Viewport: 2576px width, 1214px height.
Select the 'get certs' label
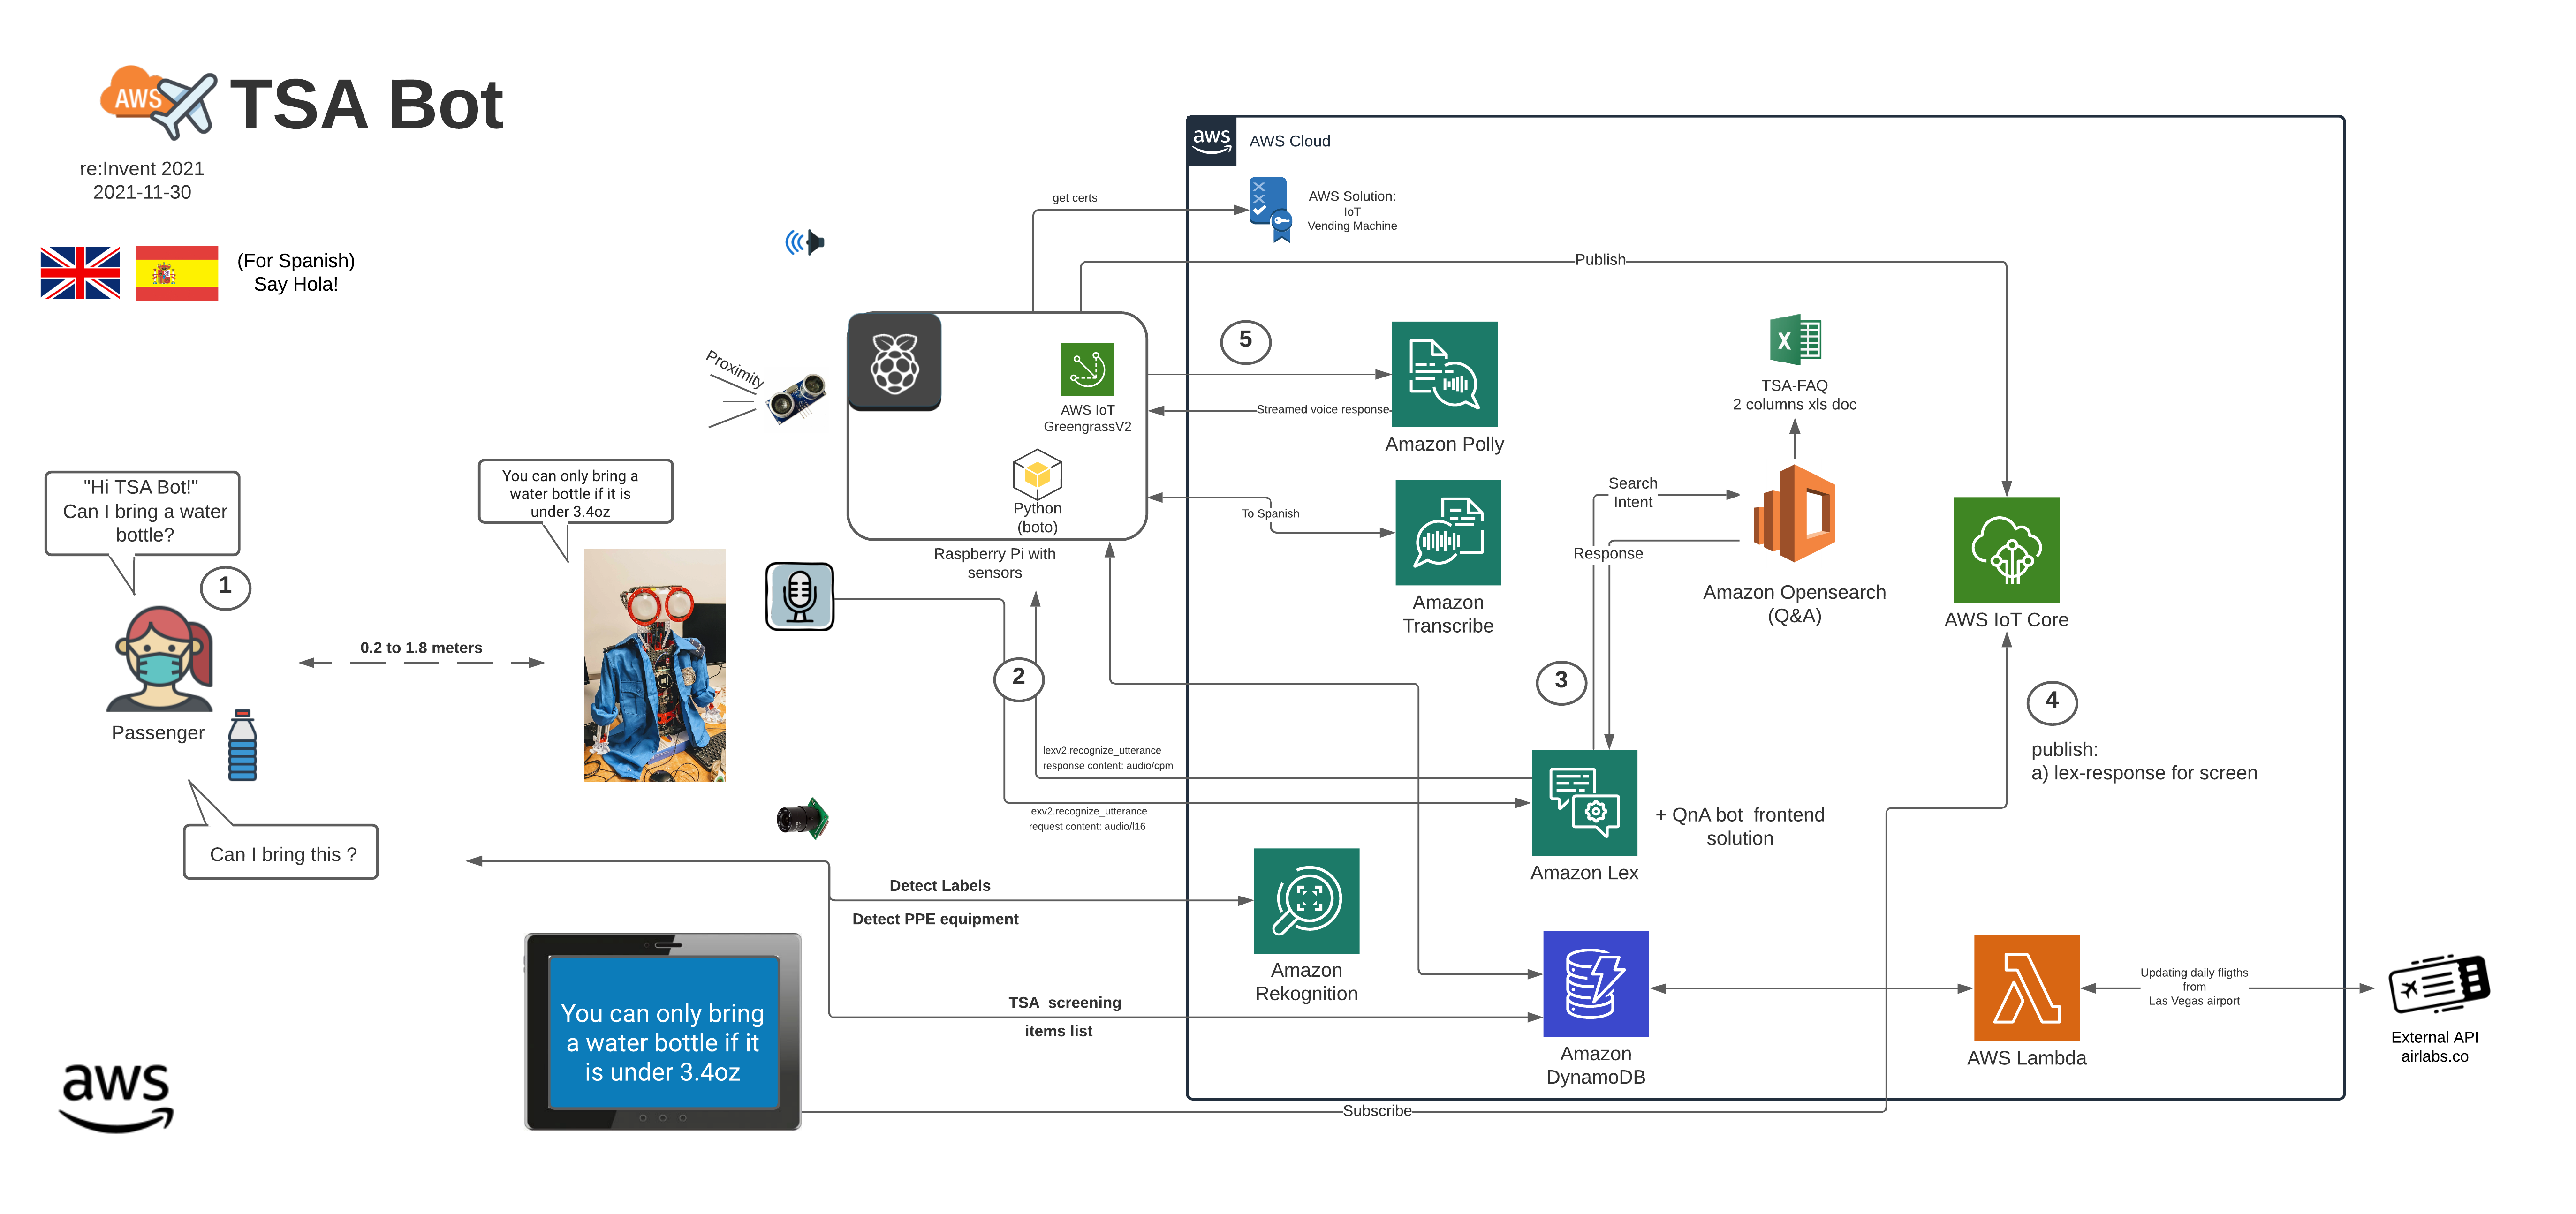click(x=1074, y=198)
